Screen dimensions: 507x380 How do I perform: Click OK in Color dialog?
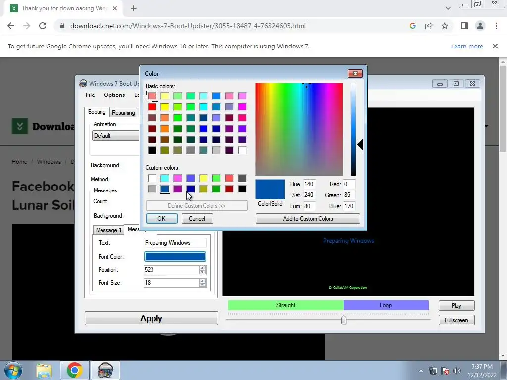pyautogui.click(x=162, y=218)
